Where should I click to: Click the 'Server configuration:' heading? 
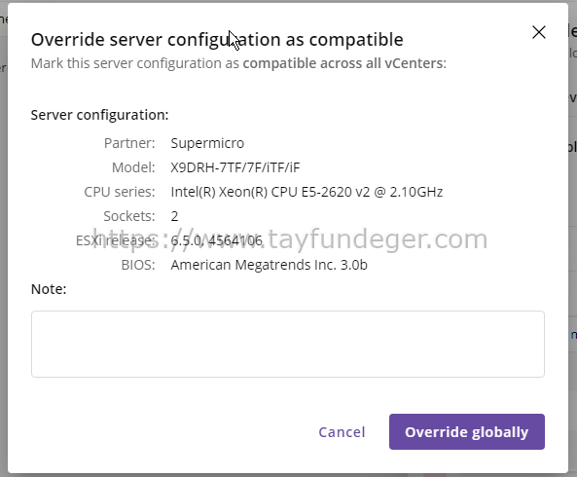click(x=99, y=115)
